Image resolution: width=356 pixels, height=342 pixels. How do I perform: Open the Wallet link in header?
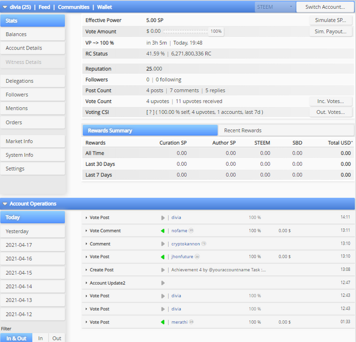[105, 7]
